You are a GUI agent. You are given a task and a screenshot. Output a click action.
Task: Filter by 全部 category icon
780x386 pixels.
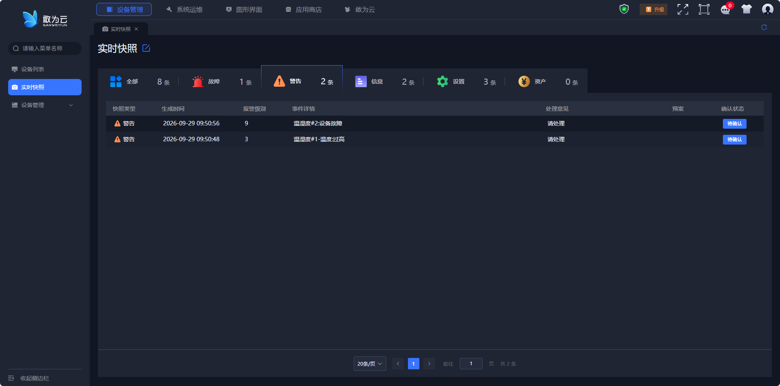coord(116,81)
